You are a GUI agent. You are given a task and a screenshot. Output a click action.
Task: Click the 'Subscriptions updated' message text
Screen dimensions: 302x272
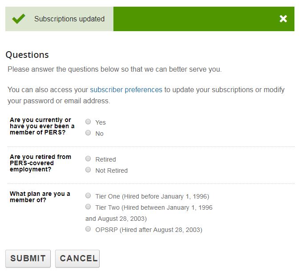pos(69,19)
